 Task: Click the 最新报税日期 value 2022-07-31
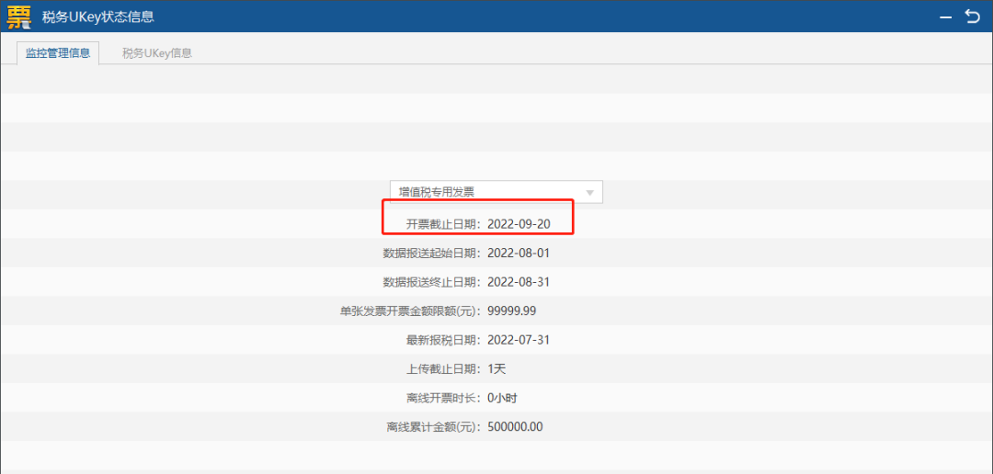pyautogui.click(x=519, y=340)
